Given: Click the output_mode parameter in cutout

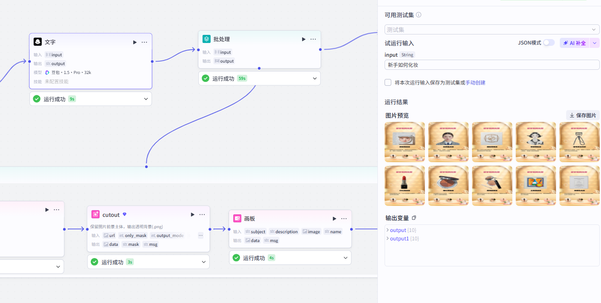Looking at the screenshot, I should (x=167, y=235).
